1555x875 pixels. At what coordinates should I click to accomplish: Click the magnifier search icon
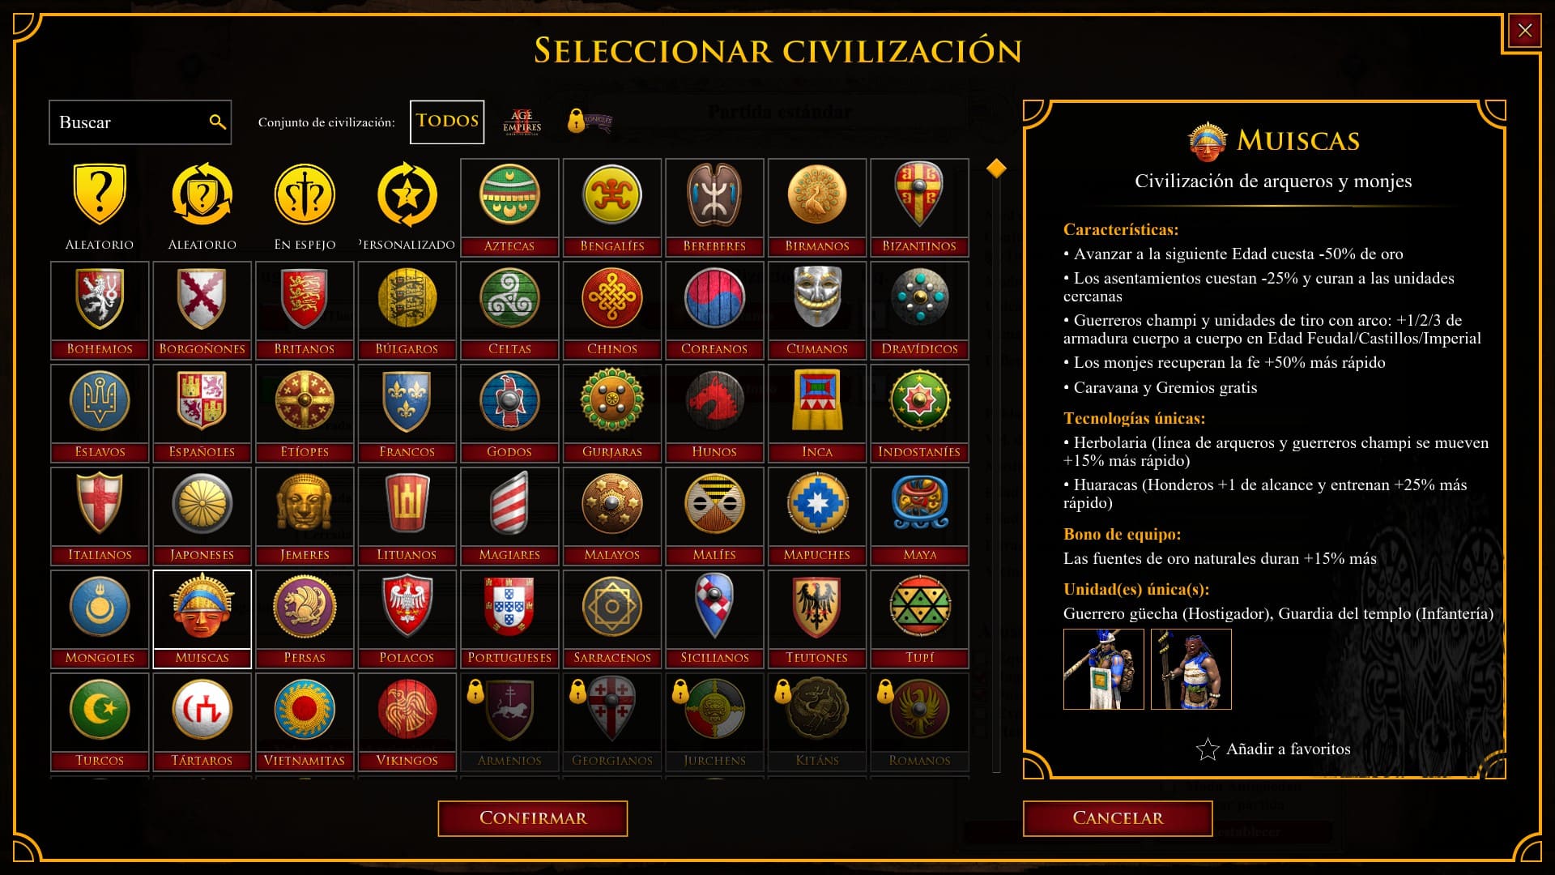(x=217, y=122)
